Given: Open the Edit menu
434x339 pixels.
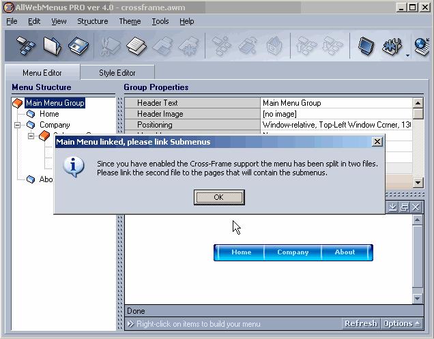Looking at the screenshot, I should pos(34,21).
